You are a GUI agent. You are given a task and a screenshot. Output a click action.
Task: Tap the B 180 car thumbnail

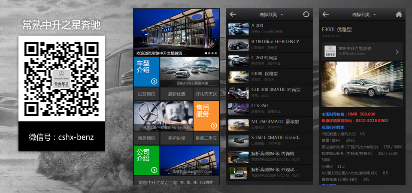pyautogui.click(x=238, y=45)
